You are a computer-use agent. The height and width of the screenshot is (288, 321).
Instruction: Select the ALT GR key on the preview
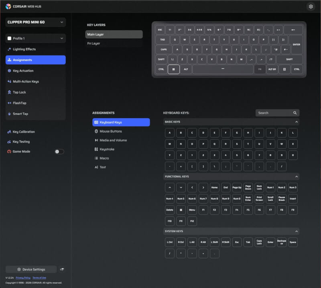pyautogui.click(x=272, y=69)
